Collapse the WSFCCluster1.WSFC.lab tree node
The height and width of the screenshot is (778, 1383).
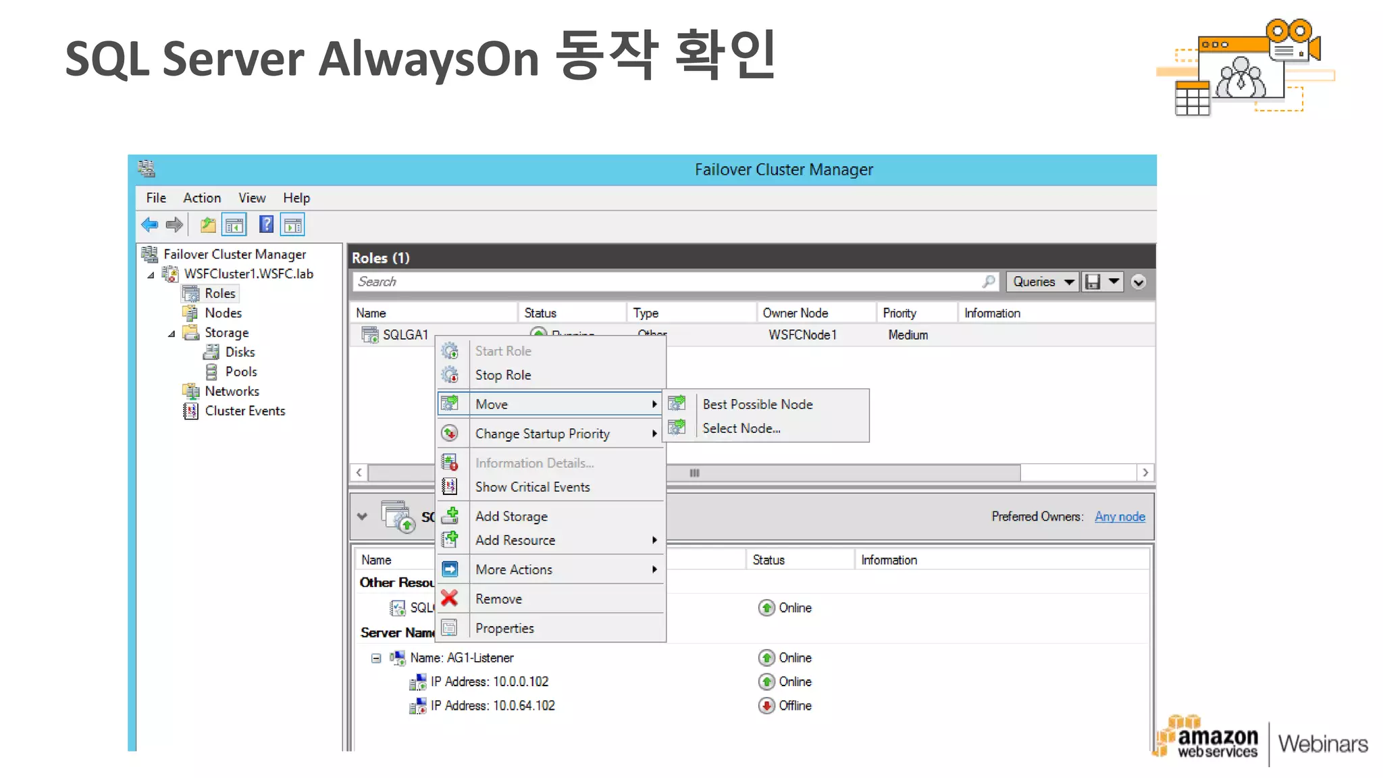click(x=151, y=274)
